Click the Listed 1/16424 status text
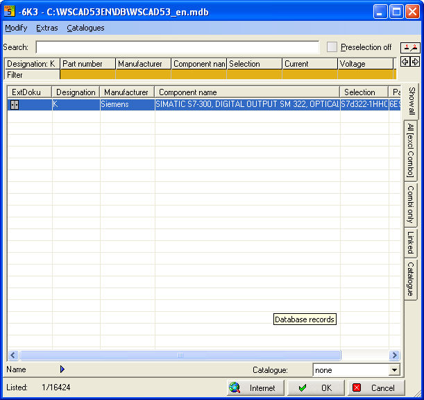 (38, 387)
